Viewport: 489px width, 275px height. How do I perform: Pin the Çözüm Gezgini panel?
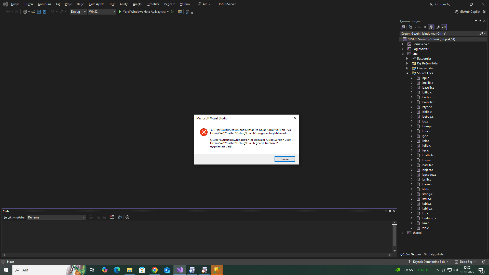pyautogui.click(x=480, y=21)
